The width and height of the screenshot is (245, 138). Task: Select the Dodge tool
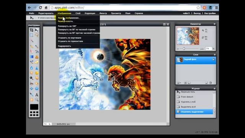[31, 78]
